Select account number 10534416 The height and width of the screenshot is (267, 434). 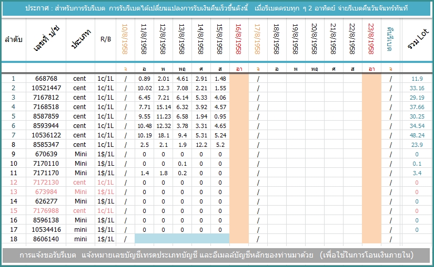[x=46, y=229]
